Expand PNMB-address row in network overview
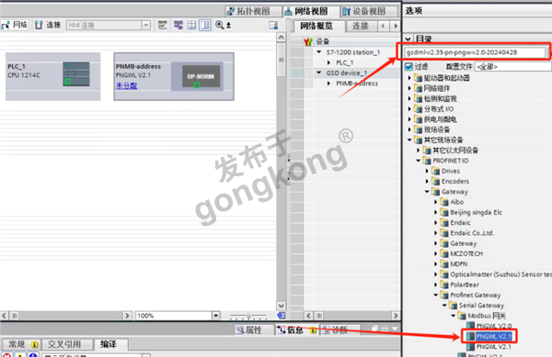The height and width of the screenshot is (357, 552). (x=328, y=84)
